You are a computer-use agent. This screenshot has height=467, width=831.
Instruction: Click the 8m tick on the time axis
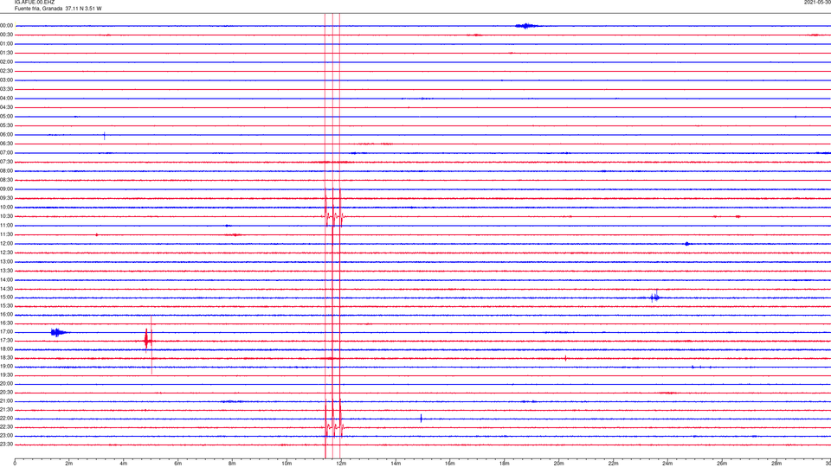click(232, 464)
